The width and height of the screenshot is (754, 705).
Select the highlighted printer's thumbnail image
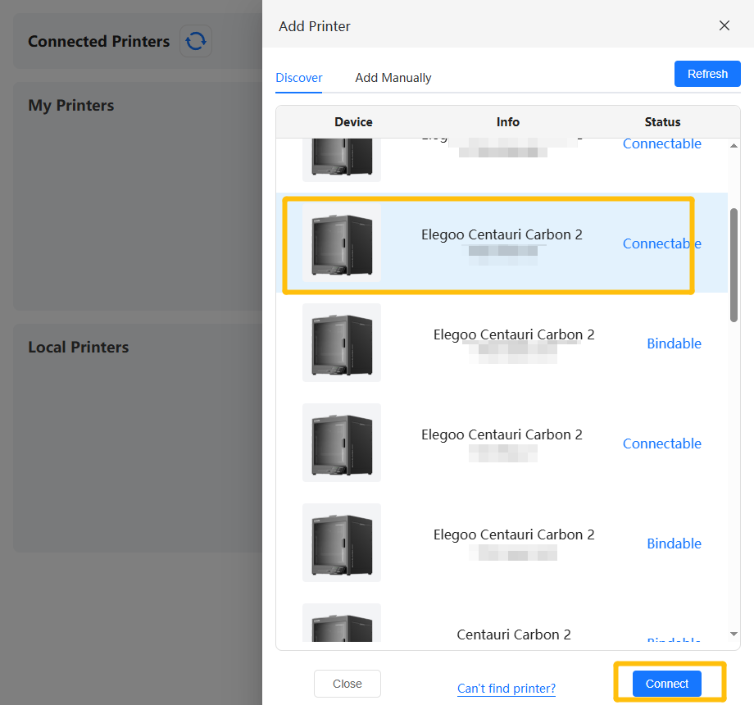pos(342,243)
